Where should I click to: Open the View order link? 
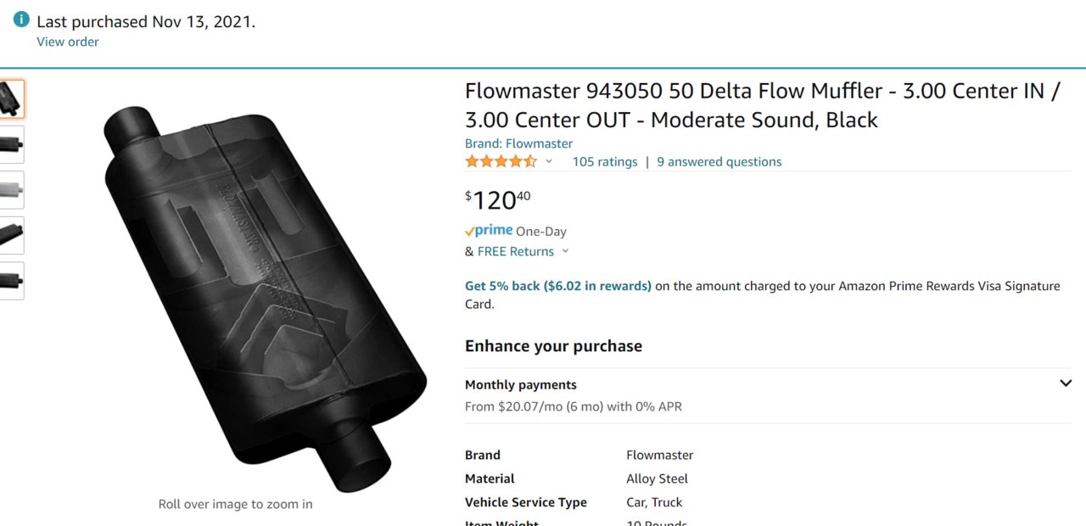point(68,42)
